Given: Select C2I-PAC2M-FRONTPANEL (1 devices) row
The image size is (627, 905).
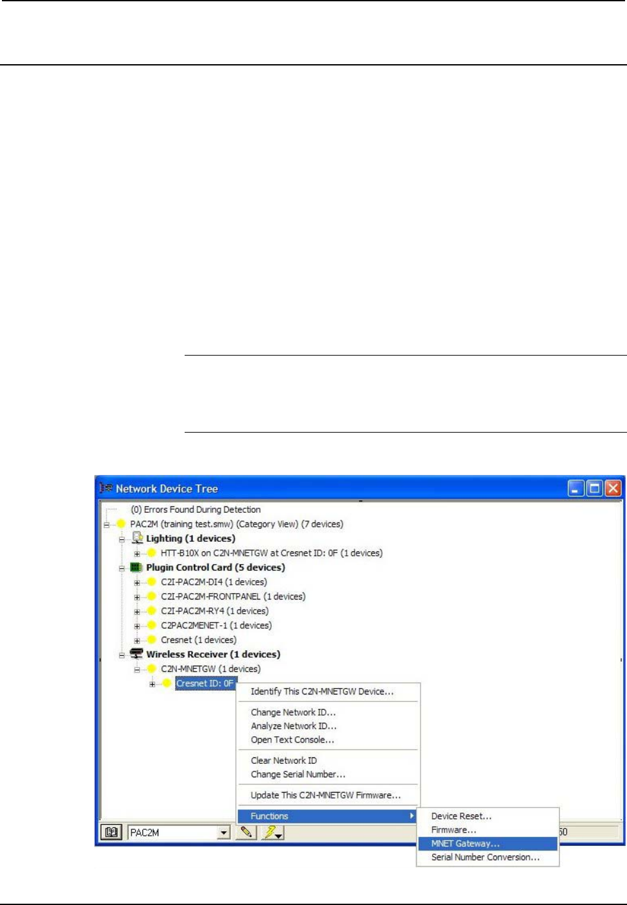Looking at the screenshot, I should pyautogui.click(x=233, y=596).
